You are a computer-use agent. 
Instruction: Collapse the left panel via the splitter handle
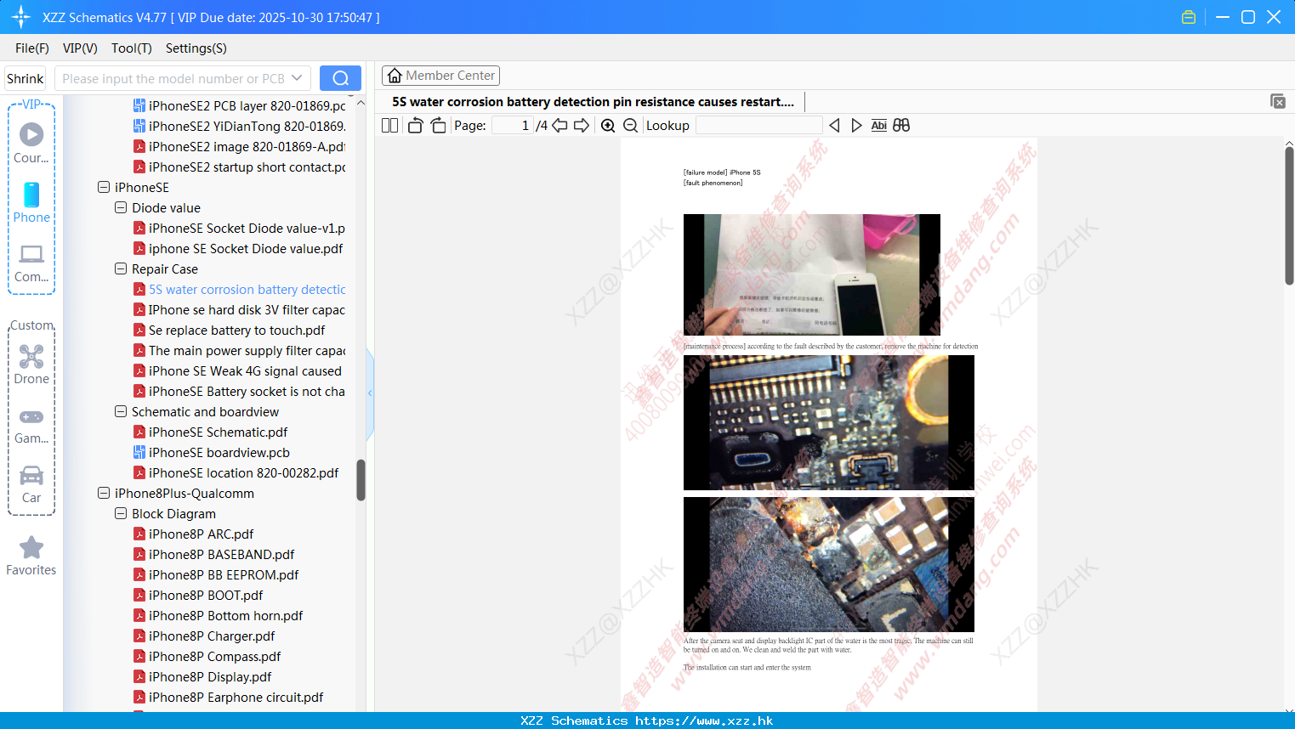370,393
